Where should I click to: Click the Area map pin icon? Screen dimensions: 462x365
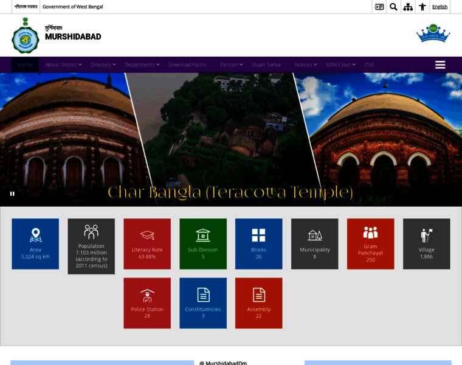[x=35, y=235]
